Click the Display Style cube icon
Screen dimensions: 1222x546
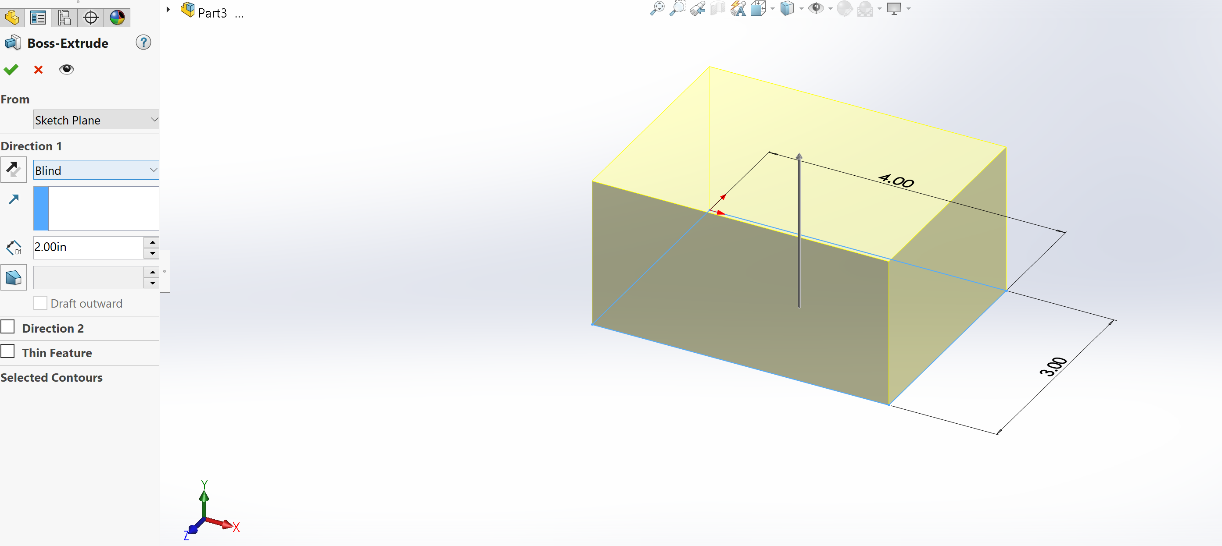click(x=787, y=8)
